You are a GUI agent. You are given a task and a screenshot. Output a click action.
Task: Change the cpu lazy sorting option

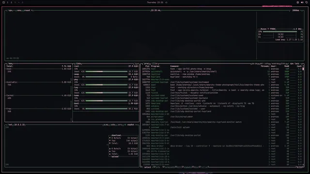pos(294,64)
